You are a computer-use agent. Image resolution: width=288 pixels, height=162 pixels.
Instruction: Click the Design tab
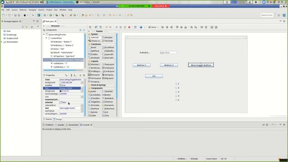tap(58, 119)
